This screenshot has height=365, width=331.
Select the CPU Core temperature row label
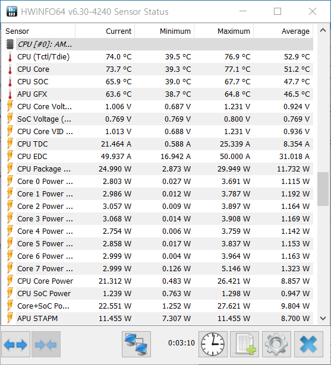[x=33, y=69]
